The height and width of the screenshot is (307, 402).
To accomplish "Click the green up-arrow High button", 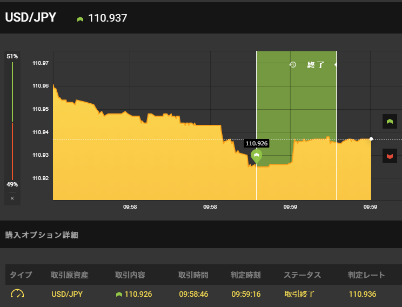I will point(390,121).
